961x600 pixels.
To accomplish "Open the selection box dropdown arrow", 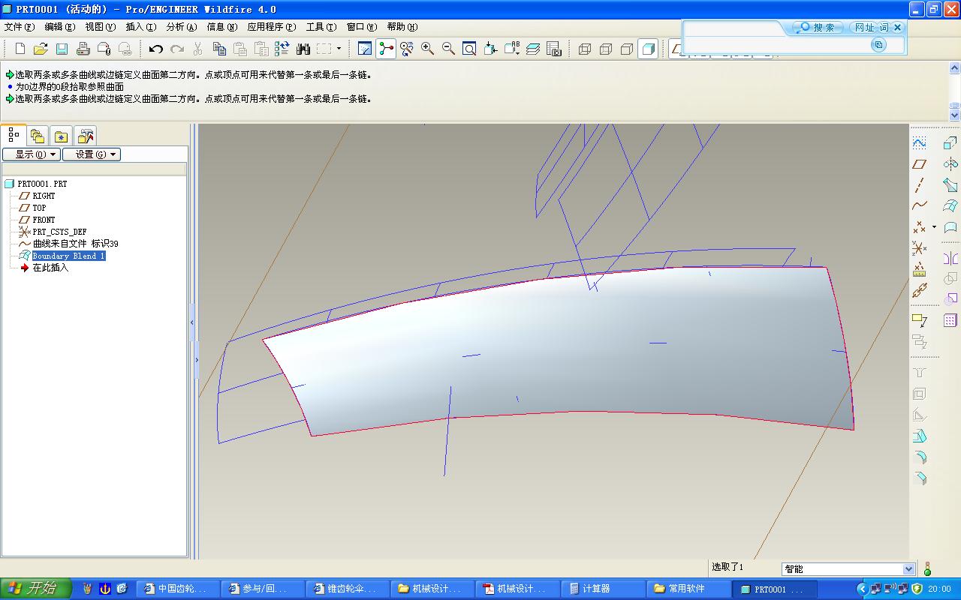I will (x=339, y=49).
